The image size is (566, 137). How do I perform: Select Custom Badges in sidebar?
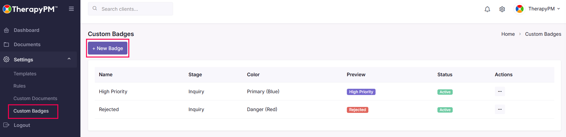(x=31, y=111)
